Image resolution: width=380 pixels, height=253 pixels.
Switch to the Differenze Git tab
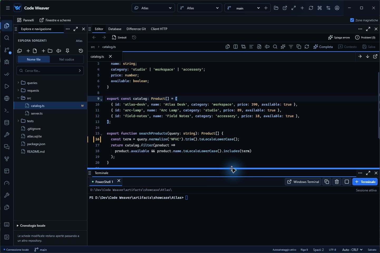136,29
